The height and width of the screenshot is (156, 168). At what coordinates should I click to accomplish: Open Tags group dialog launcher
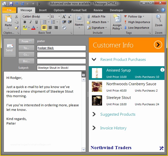[150, 33]
